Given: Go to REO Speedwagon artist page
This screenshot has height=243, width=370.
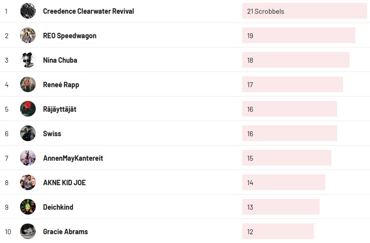Looking at the screenshot, I should point(69,36).
